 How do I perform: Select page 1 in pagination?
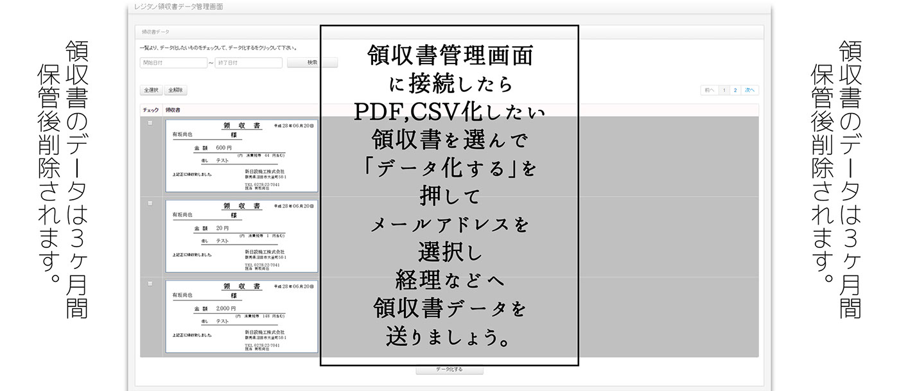(x=724, y=91)
